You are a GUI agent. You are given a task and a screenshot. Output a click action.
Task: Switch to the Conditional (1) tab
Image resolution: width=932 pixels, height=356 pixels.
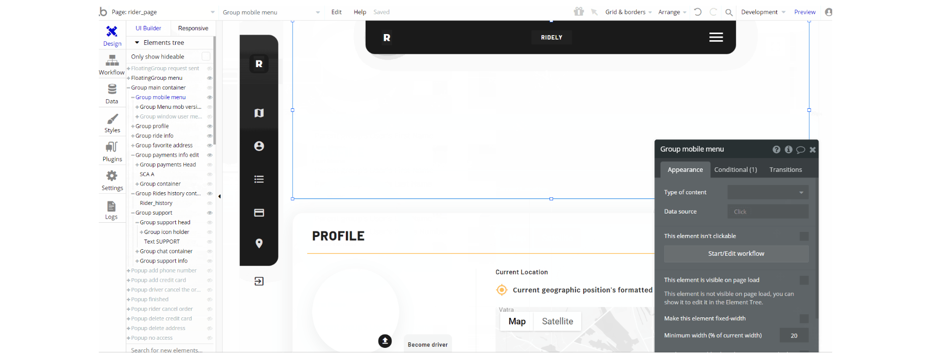pyautogui.click(x=735, y=169)
